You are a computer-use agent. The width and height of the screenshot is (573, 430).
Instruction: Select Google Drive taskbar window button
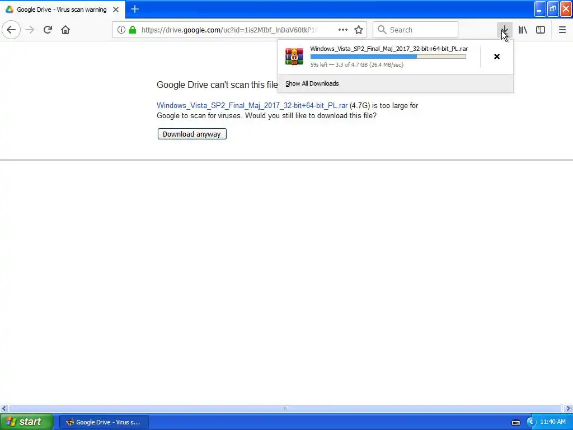click(104, 422)
